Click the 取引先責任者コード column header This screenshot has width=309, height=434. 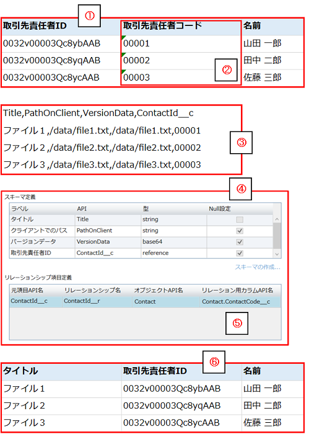[x=162, y=25]
